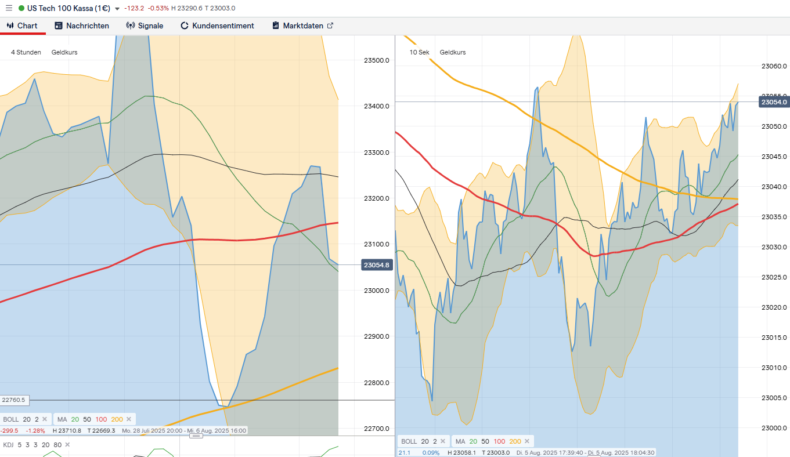This screenshot has width=790, height=457.
Task: Change the left chart's Geldkurs price type
Action: coord(64,52)
